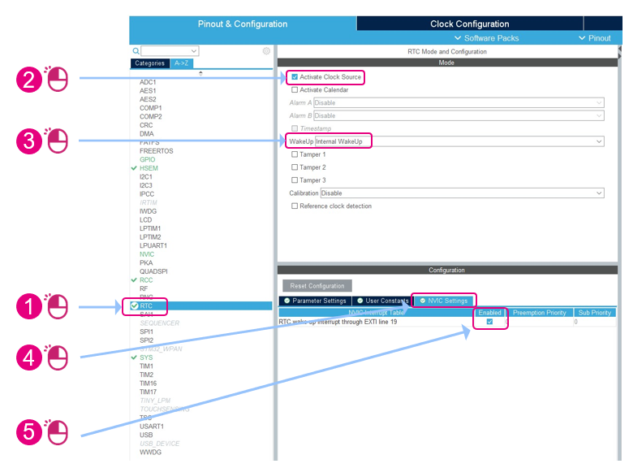This screenshot has width=629, height=468.
Task: Open the Parameter Settings tab
Action: click(315, 301)
